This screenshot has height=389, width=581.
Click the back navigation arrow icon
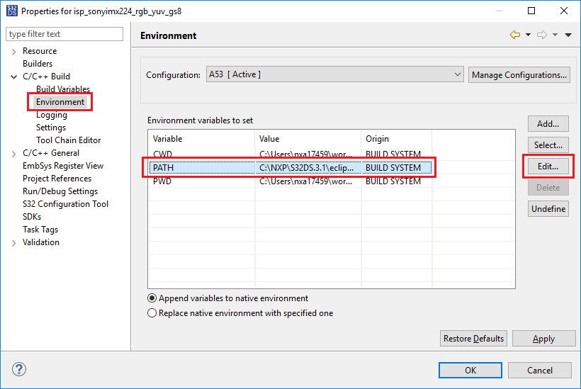click(515, 35)
